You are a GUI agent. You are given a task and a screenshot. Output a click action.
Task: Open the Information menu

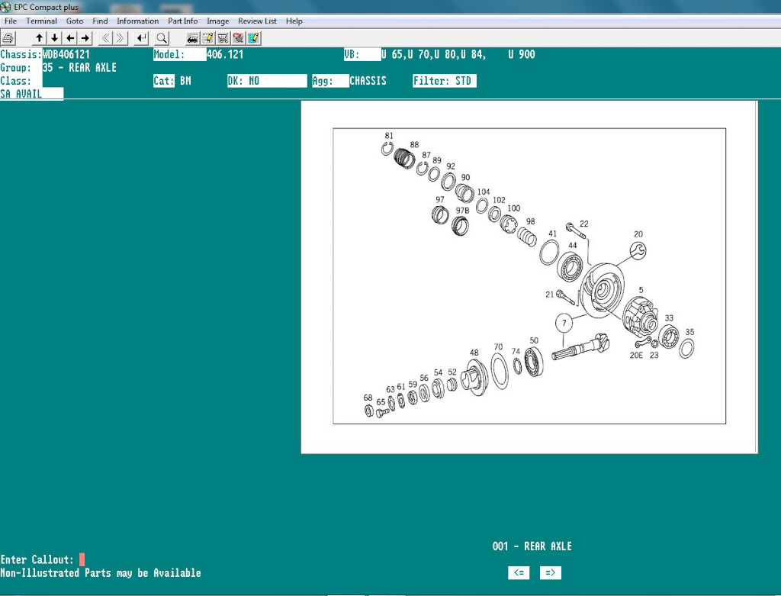click(x=137, y=21)
